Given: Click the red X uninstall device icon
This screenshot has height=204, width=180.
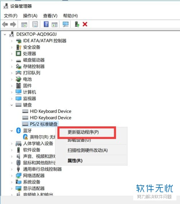Looking at the screenshot, I should (85, 24).
